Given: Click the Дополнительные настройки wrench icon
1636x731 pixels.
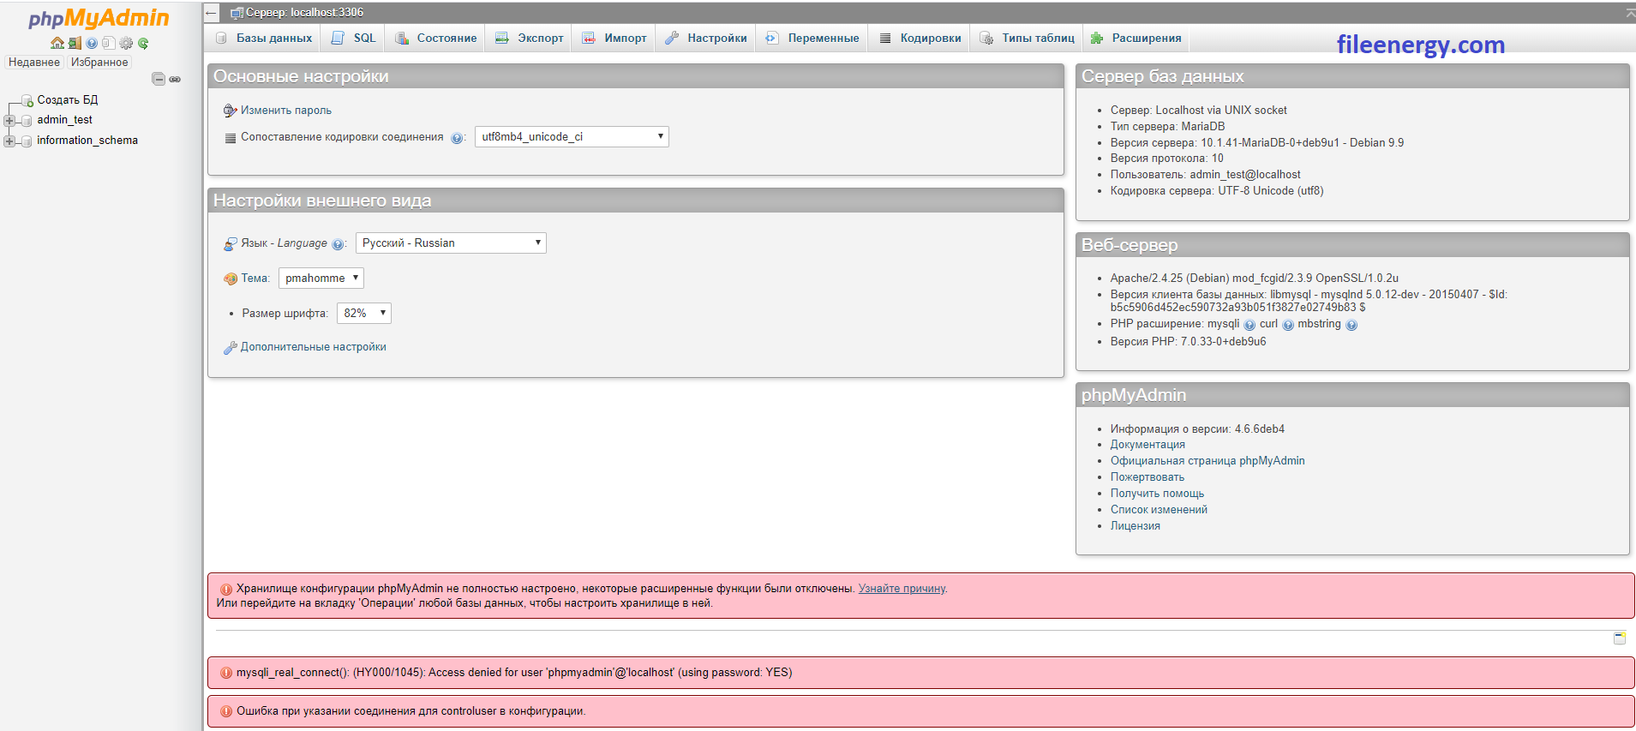Looking at the screenshot, I should pyautogui.click(x=230, y=347).
